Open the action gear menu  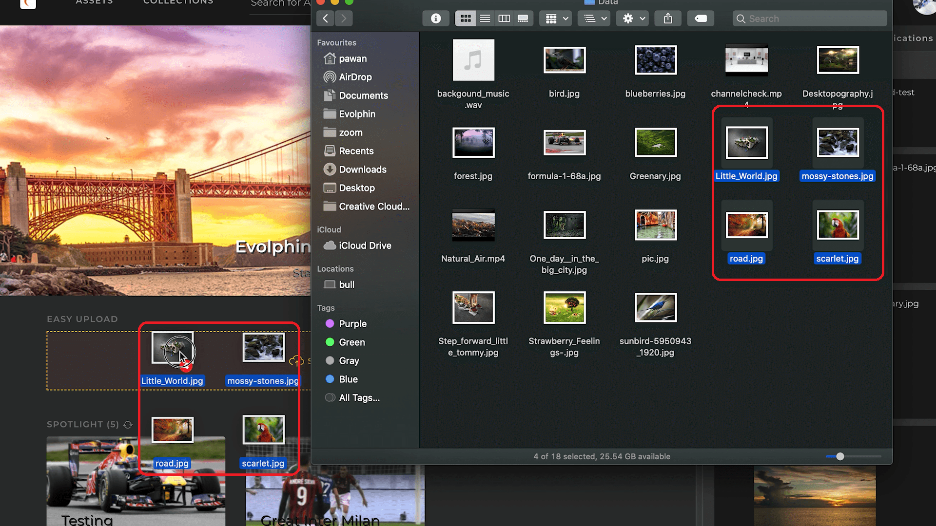(x=632, y=18)
